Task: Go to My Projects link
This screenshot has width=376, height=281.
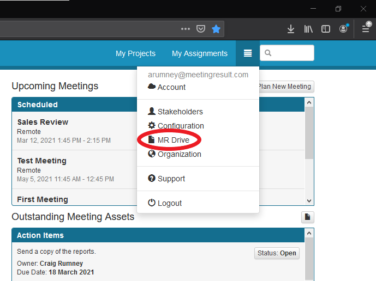Action: click(x=135, y=53)
